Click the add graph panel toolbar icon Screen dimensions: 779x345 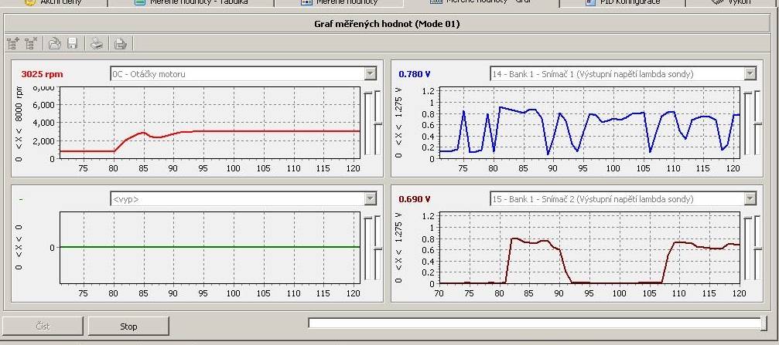coord(12,43)
